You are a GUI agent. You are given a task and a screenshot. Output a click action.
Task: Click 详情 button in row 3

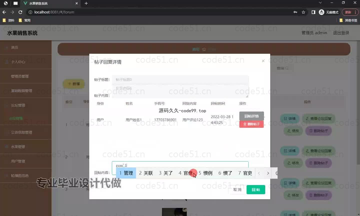pyautogui.click(x=289, y=183)
